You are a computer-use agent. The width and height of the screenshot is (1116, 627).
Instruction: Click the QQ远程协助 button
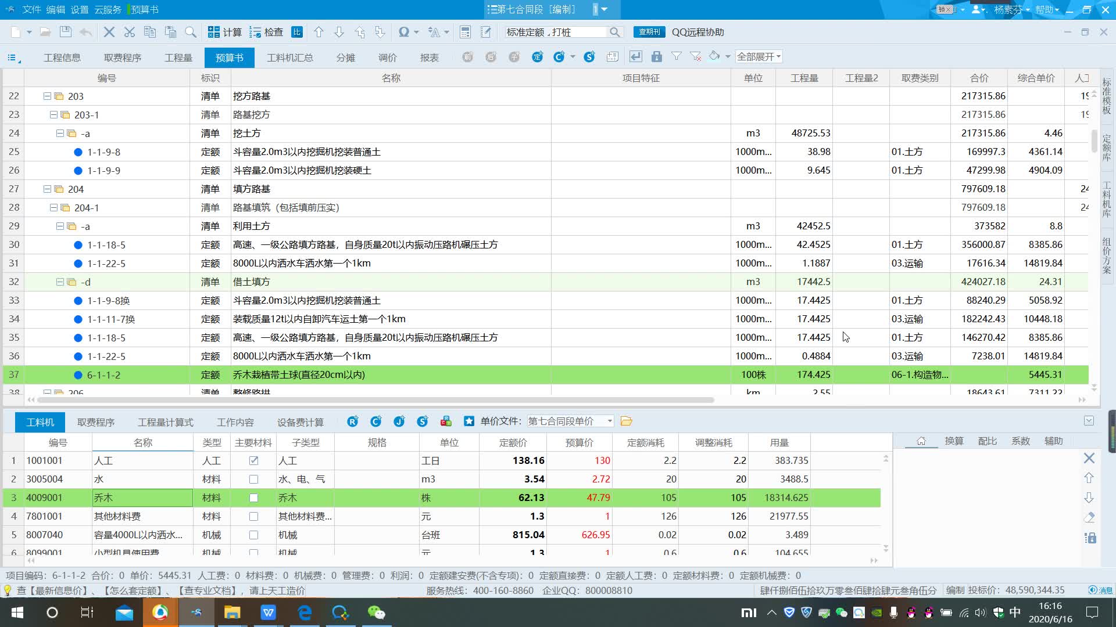(x=697, y=32)
